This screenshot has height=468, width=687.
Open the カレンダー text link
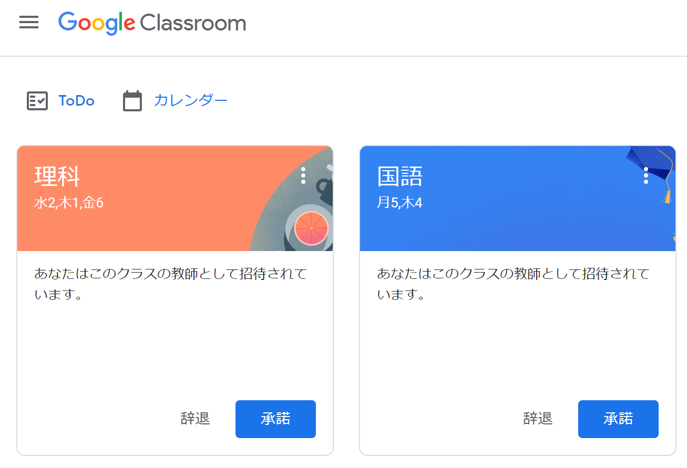(x=191, y=100)
